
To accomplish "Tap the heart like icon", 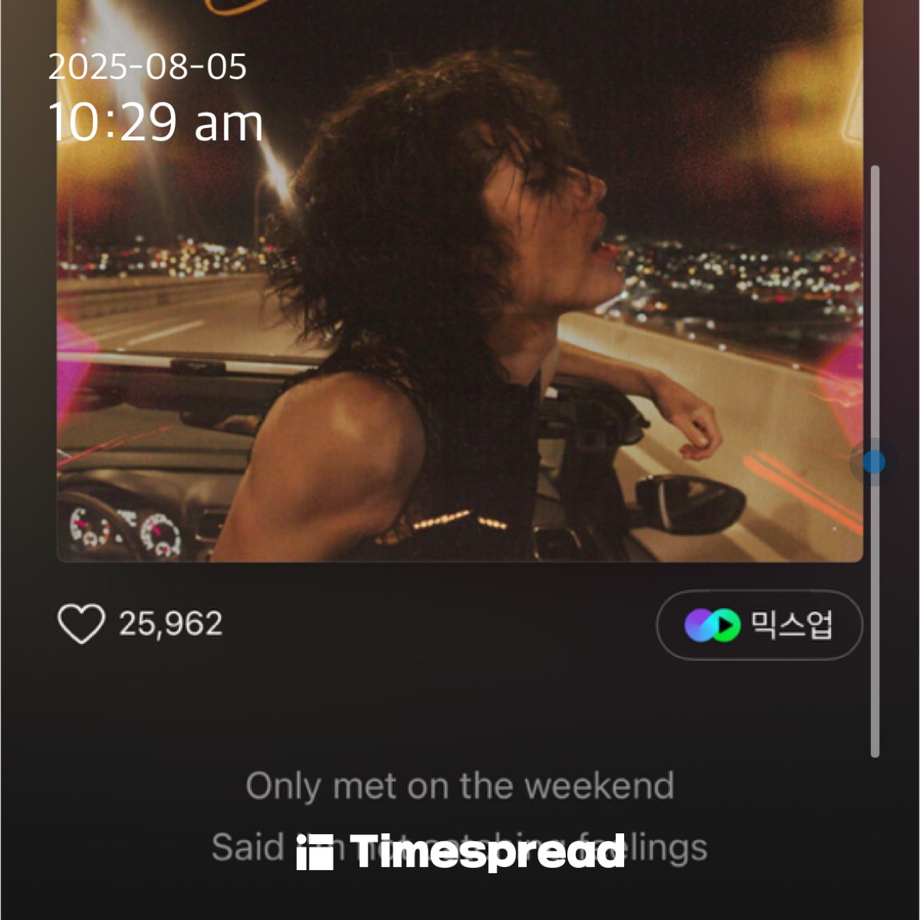I will (81, 624).
